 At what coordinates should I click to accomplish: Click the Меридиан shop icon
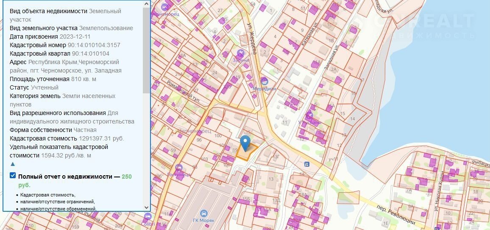265,81
